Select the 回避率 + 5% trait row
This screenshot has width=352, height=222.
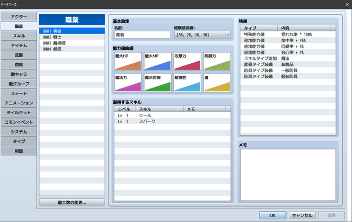(x=288, y=46)
